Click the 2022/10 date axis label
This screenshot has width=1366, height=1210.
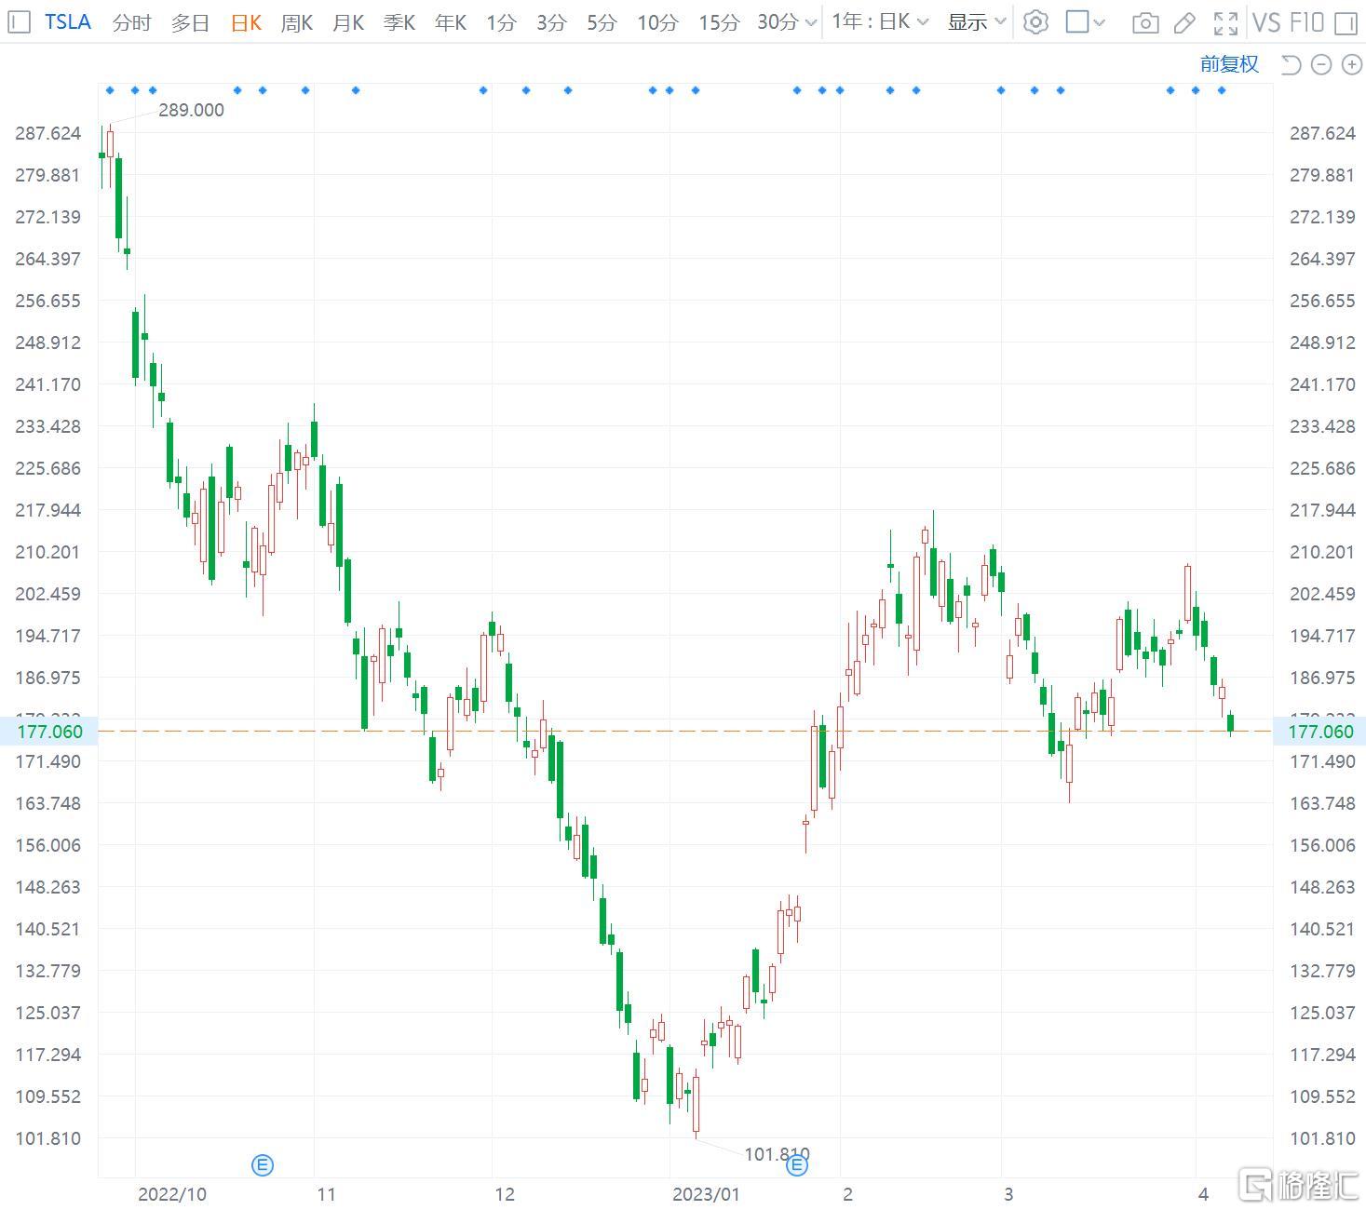pyautogui.click(x=172, y=1194)
